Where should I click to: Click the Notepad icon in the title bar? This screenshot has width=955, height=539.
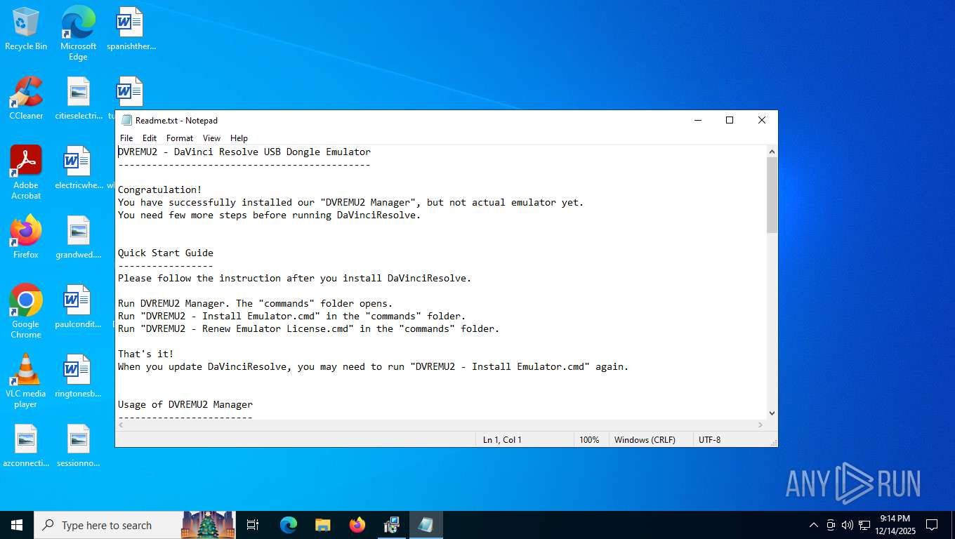point(126,120)
